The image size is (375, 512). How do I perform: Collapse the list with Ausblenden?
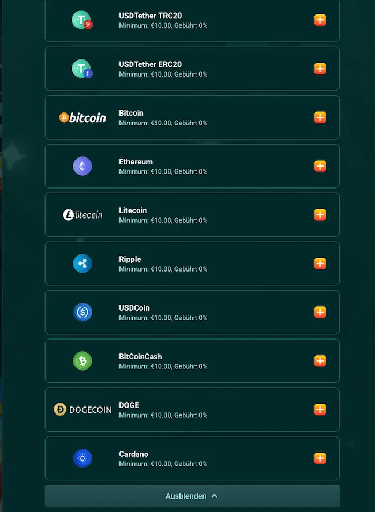[x=192, y=496]
